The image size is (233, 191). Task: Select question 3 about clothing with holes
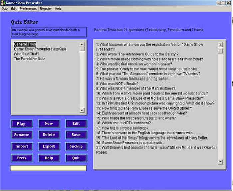[149, 59]
